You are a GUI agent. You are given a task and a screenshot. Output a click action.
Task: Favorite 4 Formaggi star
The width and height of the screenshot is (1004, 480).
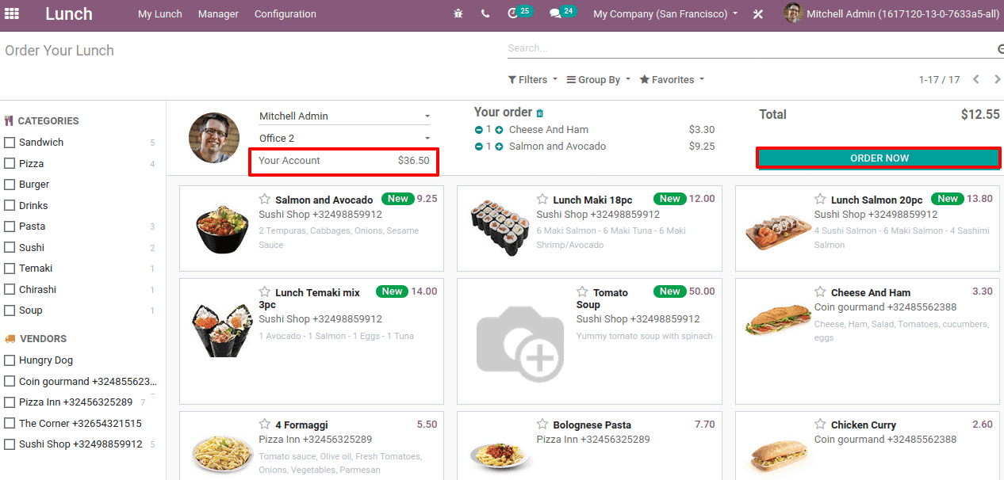click(265, 424)
